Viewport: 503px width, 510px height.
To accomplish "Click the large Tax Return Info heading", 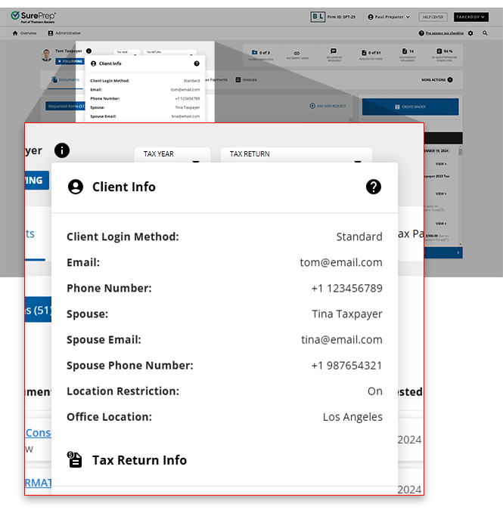I will (x=139, y=460).
